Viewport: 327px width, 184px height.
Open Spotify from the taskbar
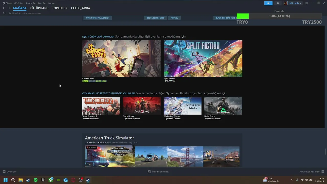[36, 180]
